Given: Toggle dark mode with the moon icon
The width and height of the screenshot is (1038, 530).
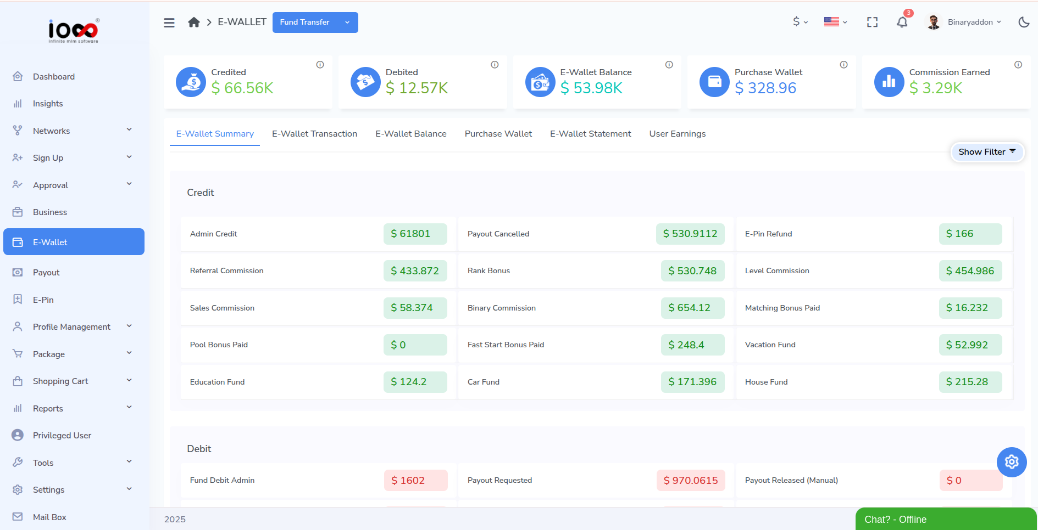Looking at the screenshot, I should click(1024, 22).
